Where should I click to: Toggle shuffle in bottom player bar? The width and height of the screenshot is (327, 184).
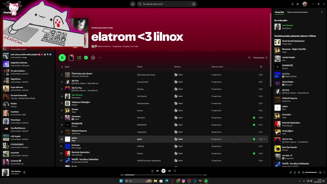click(152, 171)
